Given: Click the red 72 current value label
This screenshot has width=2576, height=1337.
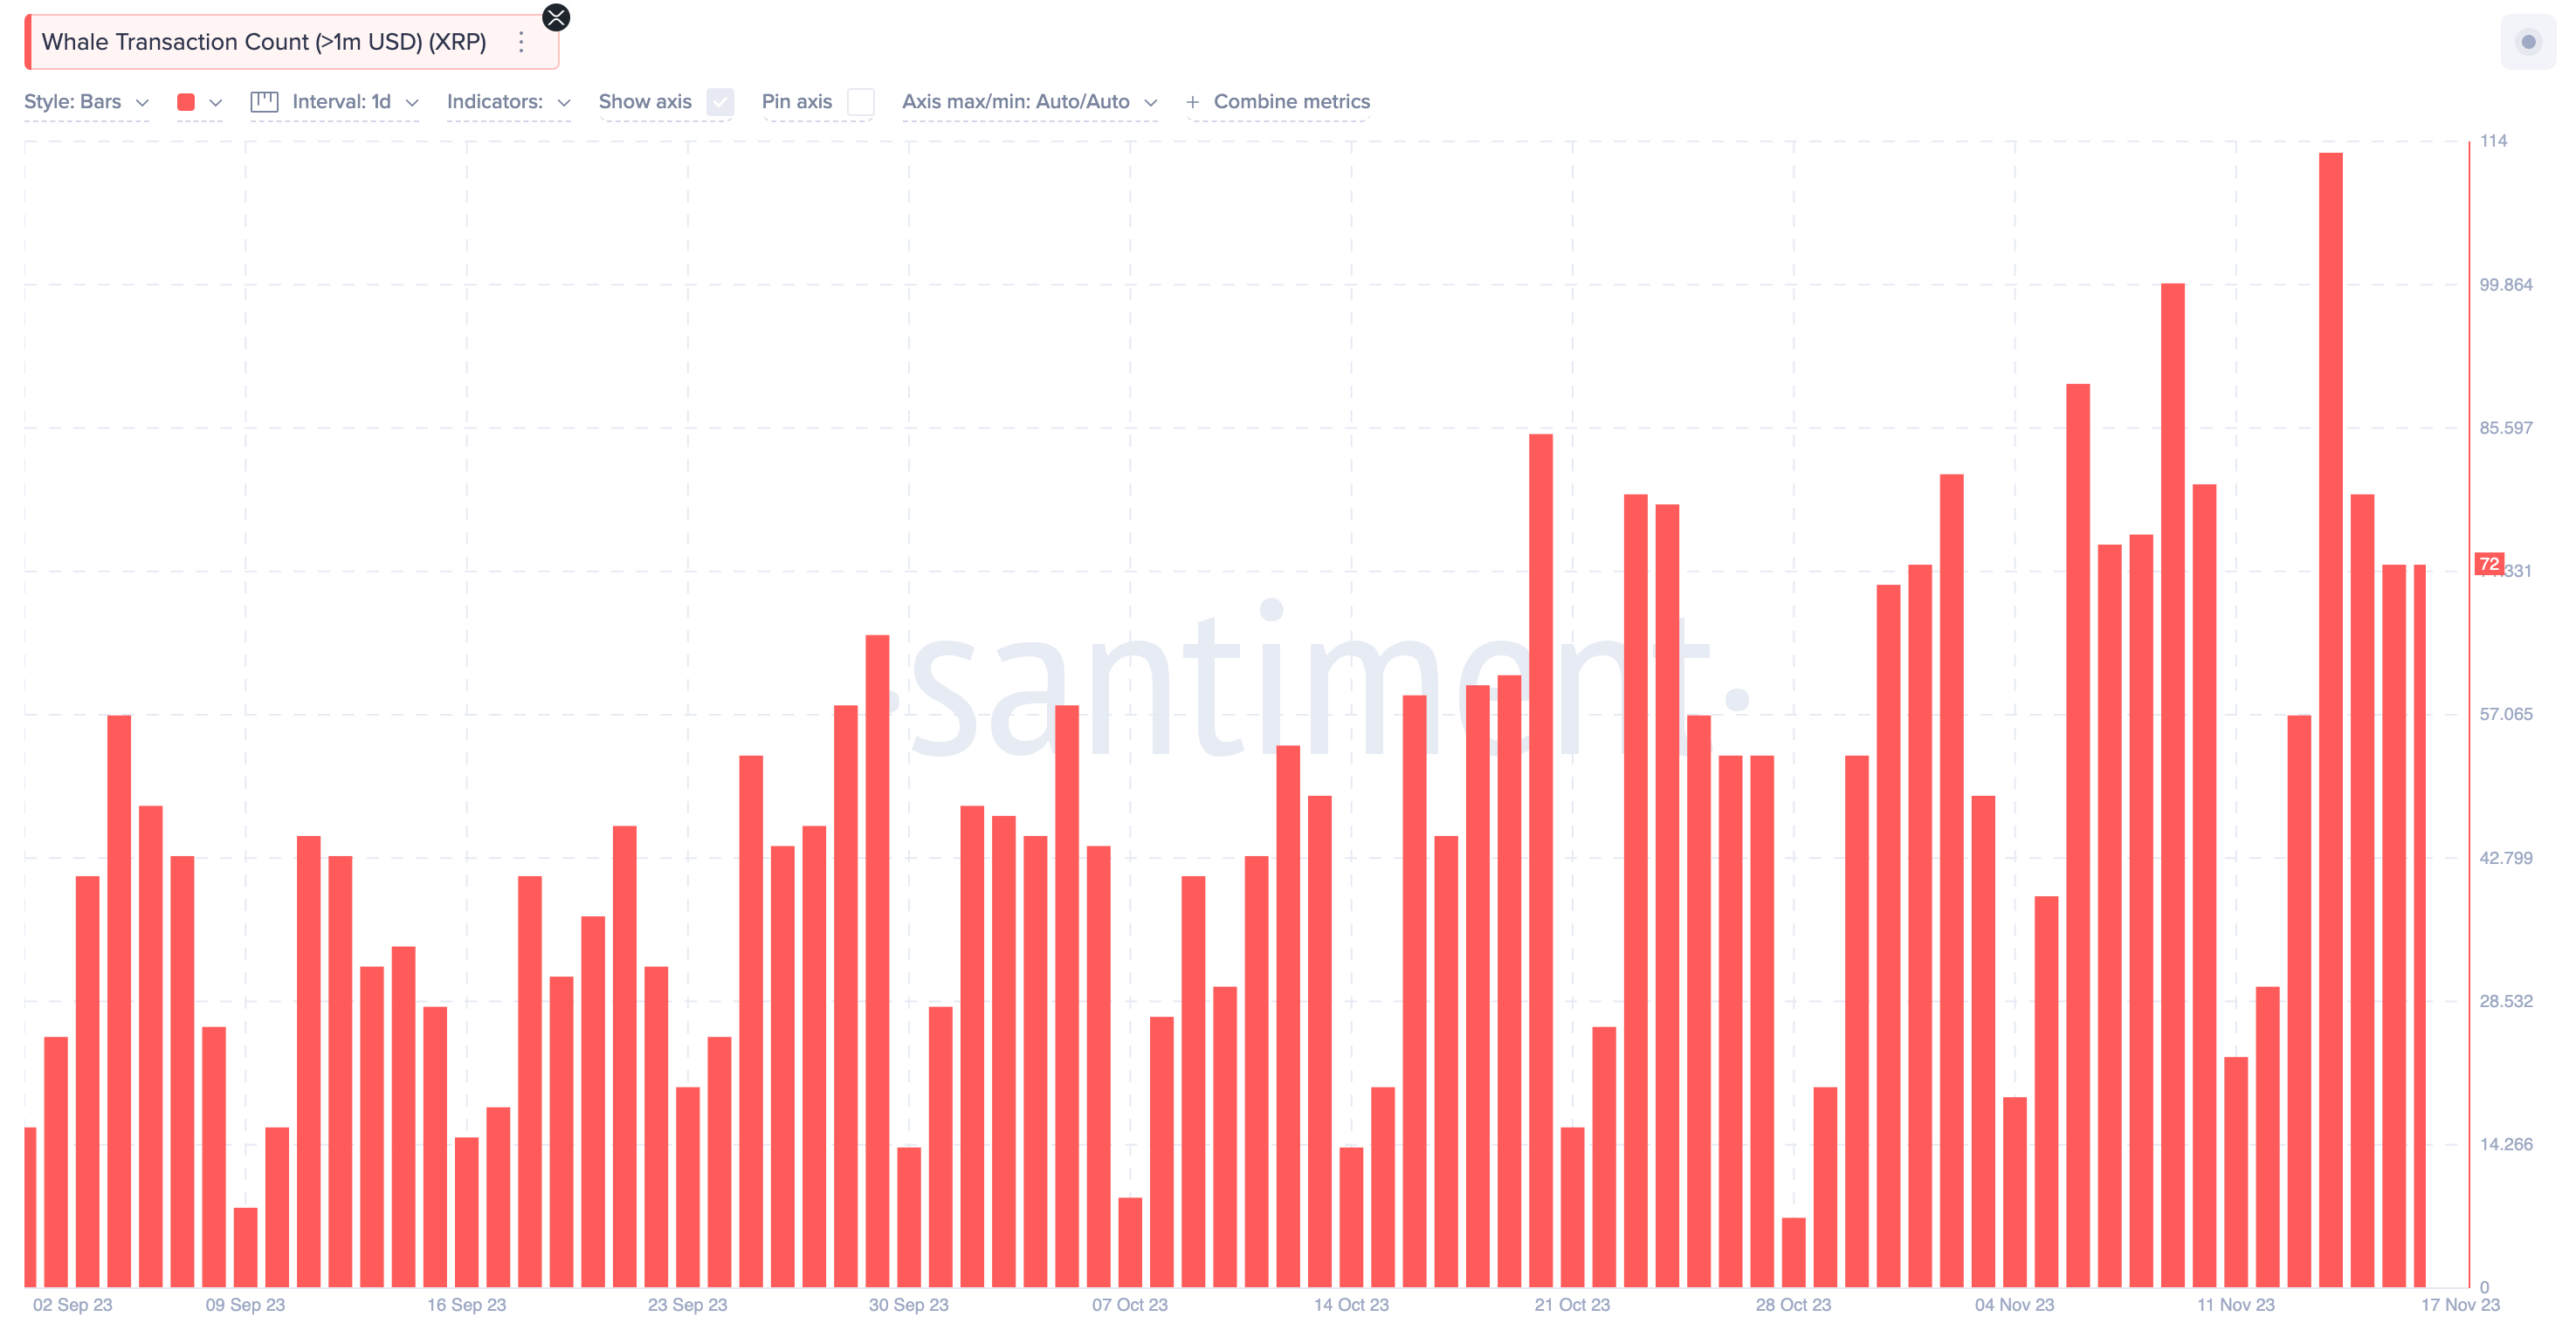Looking at the screenshot, I should [2489, 564].
